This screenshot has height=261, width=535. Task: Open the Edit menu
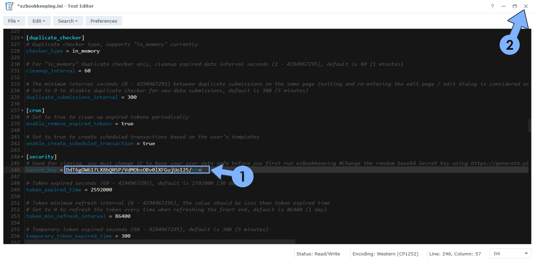tap(39, 21)
